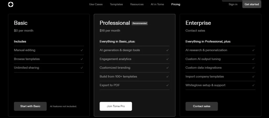The width and height of the screenshot is (269, 118).
Task: Click 'Contact sales' text under Enterprise heading
Action: point(195,31)
